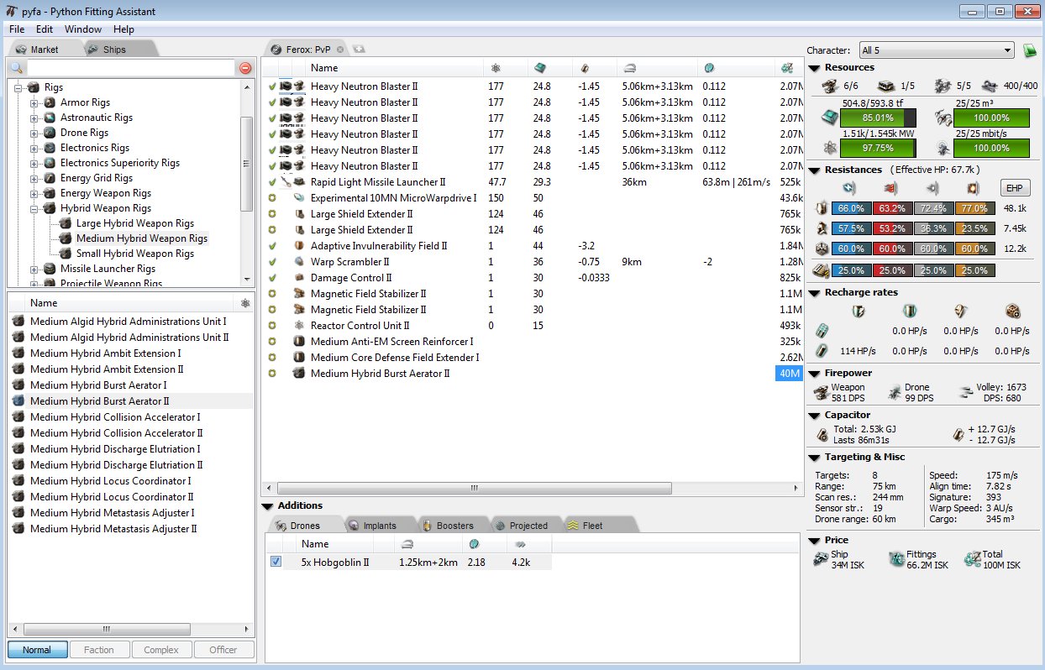The height and width of the screenshot is (670, 1045).
Task: Click the EHP button
Action: coord(1014,188)
